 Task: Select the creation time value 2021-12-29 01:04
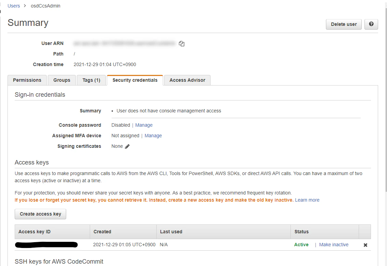[105, 64]
